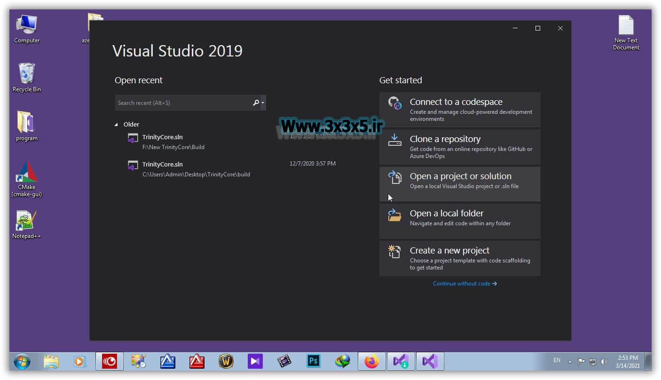This screenshot has height=380, width=661.
Task: Open the Action Center flag tray icon
Action: tap(581, 361)
